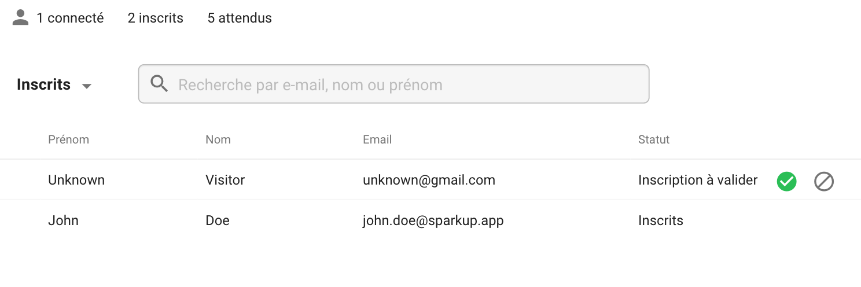861x287 pixels.
Task: Click the john.doe@sparkup.app email address
Action: (x=433, y=220)
